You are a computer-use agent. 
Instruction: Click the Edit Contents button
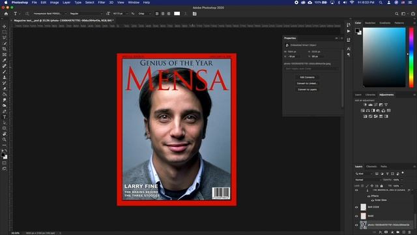(x=307, y=77)
